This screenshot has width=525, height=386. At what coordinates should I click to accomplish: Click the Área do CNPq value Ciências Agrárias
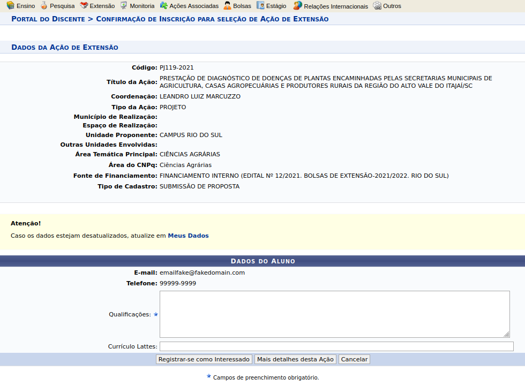(185, 165)
